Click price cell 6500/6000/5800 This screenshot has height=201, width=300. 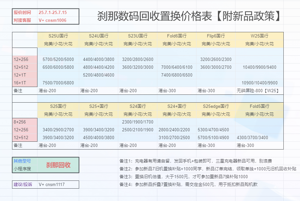click(58, 67)
